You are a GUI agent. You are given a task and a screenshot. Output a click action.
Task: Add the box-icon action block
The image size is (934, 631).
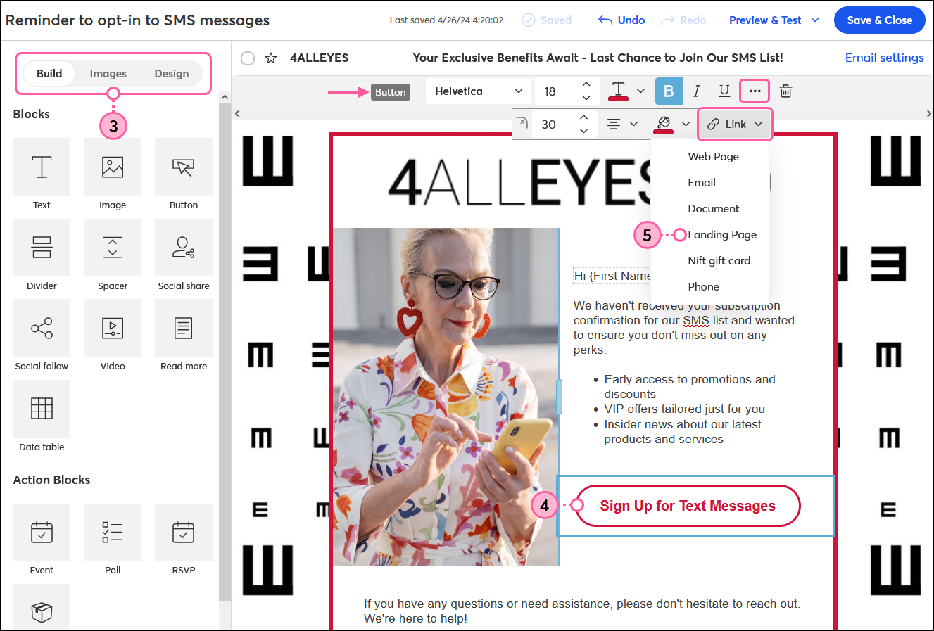click(42, 608)
